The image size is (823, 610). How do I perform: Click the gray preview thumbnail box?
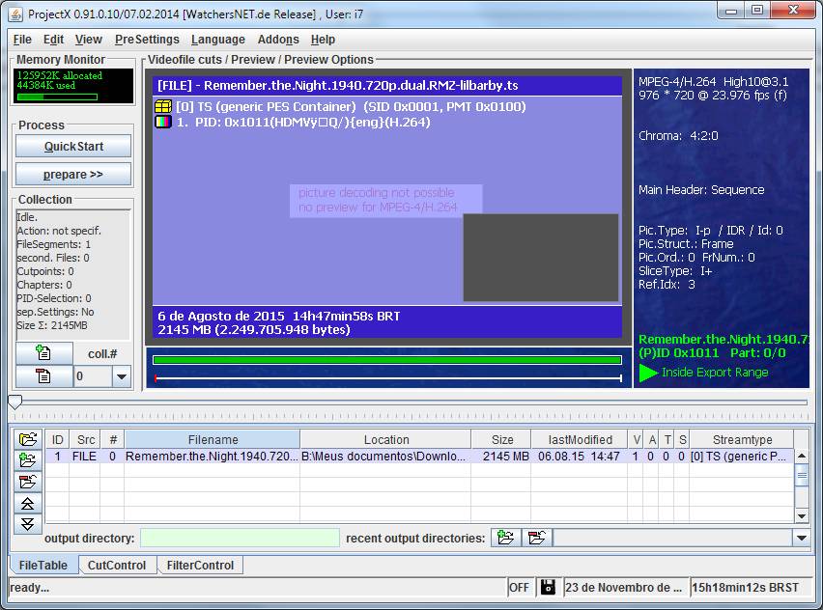click(541, 257)
